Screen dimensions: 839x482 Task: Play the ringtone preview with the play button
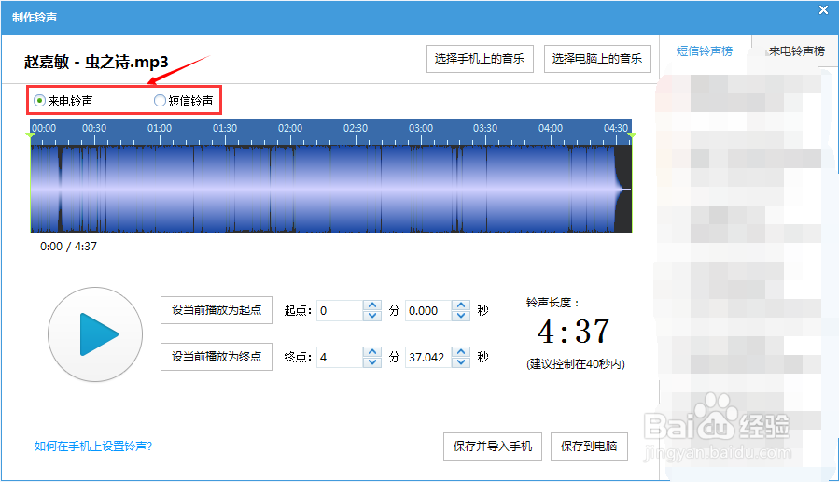coord(95,334)
